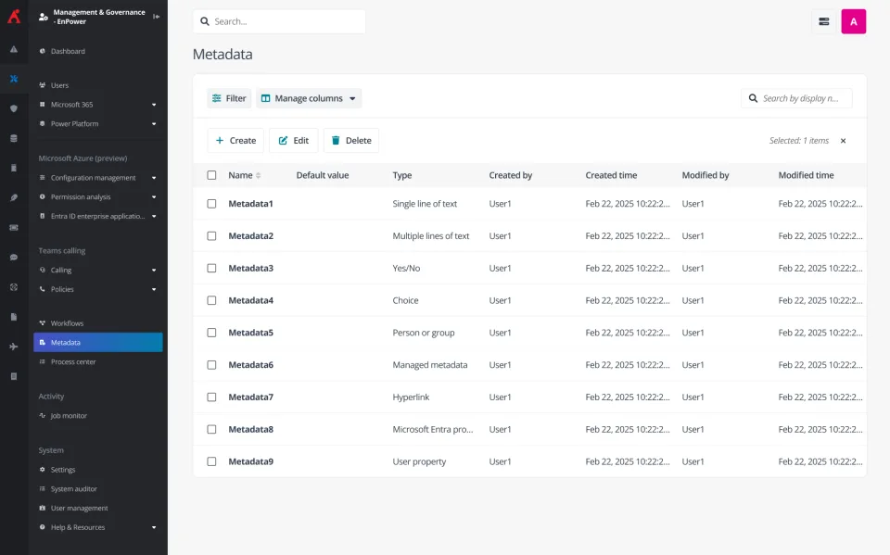Click the shield icon in left rail
The height and width of the screenshot is (555, 890).
13,108
